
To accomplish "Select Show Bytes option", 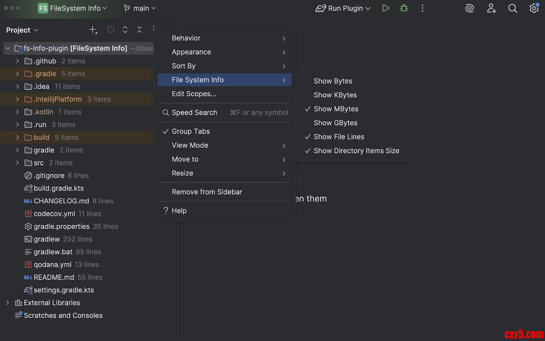I will [333, 81].
